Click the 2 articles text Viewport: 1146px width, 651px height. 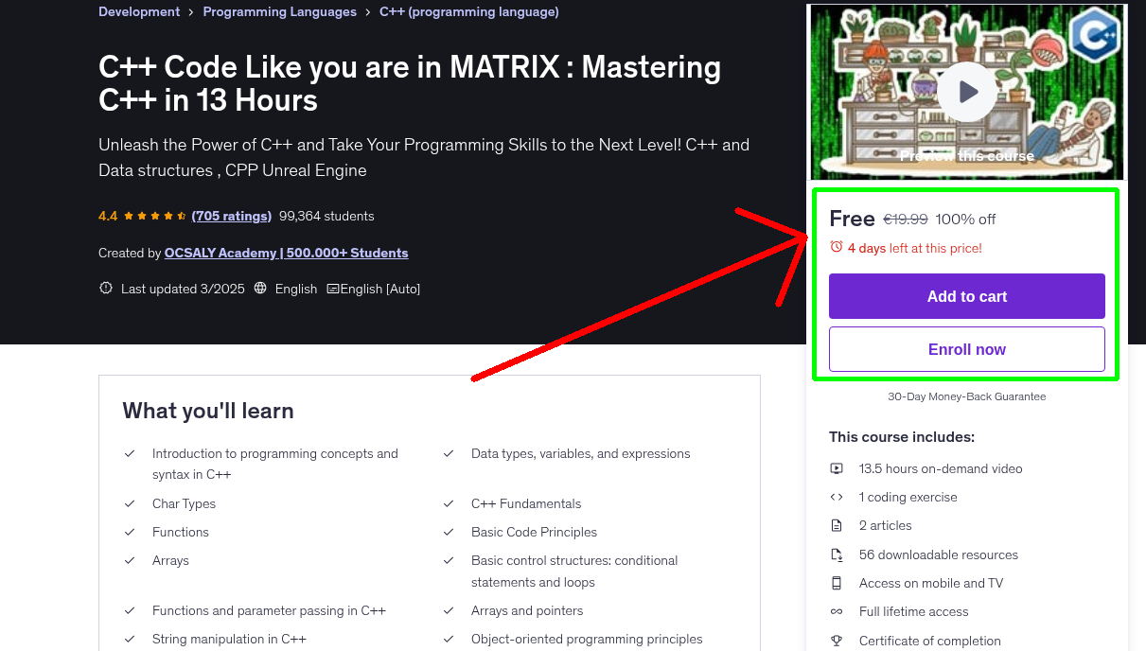[x=886, y=525]
